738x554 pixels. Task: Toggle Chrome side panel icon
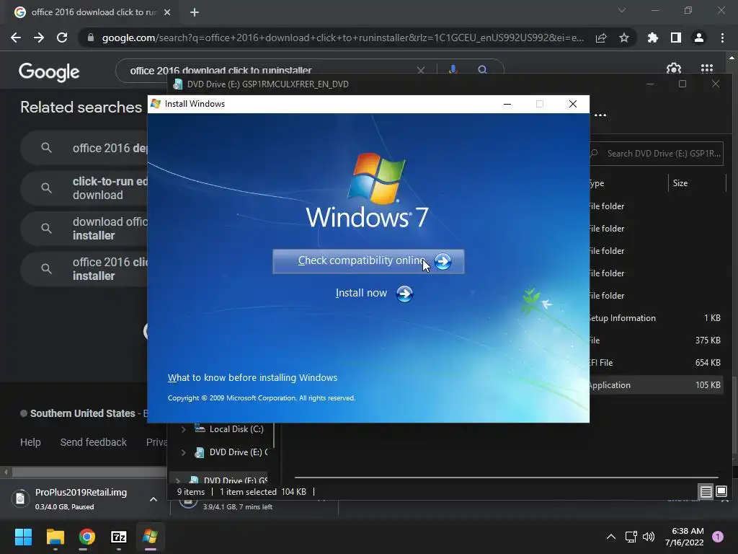pyautogui.click(x=676, y=38)
